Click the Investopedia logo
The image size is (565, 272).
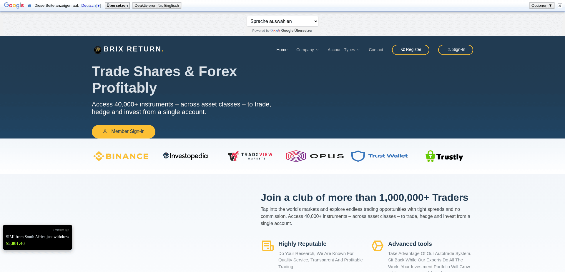point(185,156)
